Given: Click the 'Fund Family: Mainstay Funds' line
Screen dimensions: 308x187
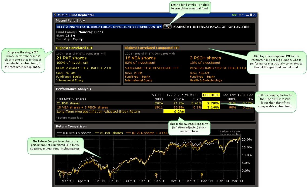Looking at the screenshot, I should pos(79,32).
